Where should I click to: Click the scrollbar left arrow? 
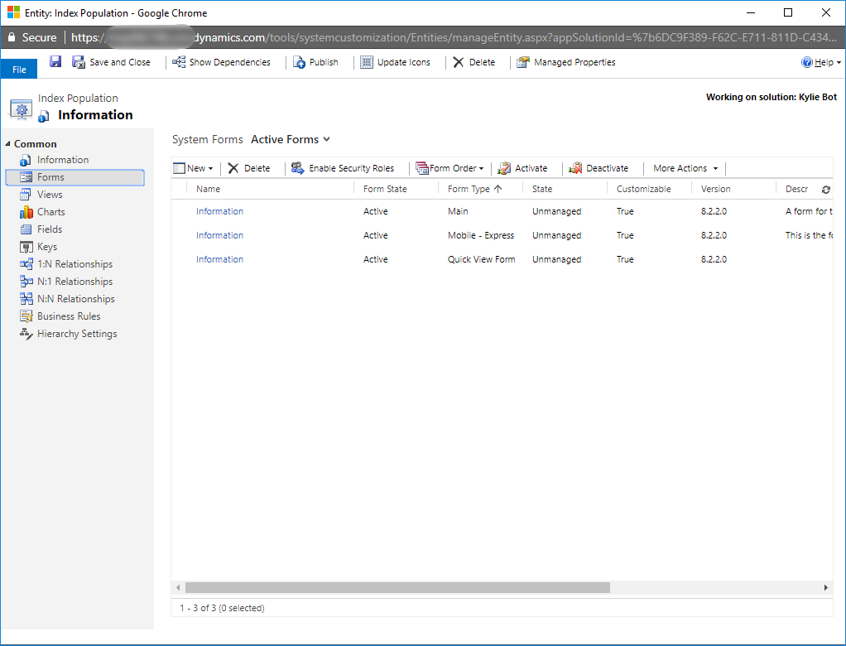[x=179, y=587]
